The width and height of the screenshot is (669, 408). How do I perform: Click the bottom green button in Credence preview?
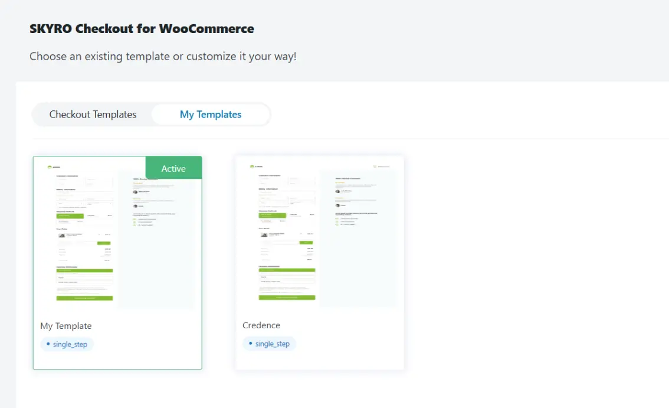tap(287, 298)
